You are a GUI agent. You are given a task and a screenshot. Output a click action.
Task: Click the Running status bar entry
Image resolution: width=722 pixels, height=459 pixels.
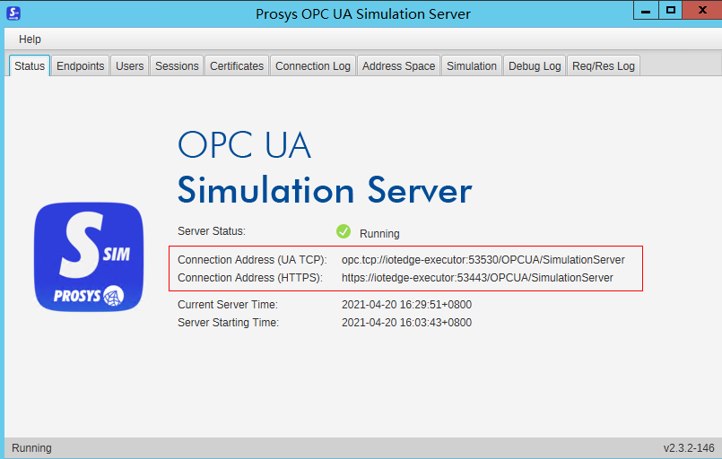[31, 448]
